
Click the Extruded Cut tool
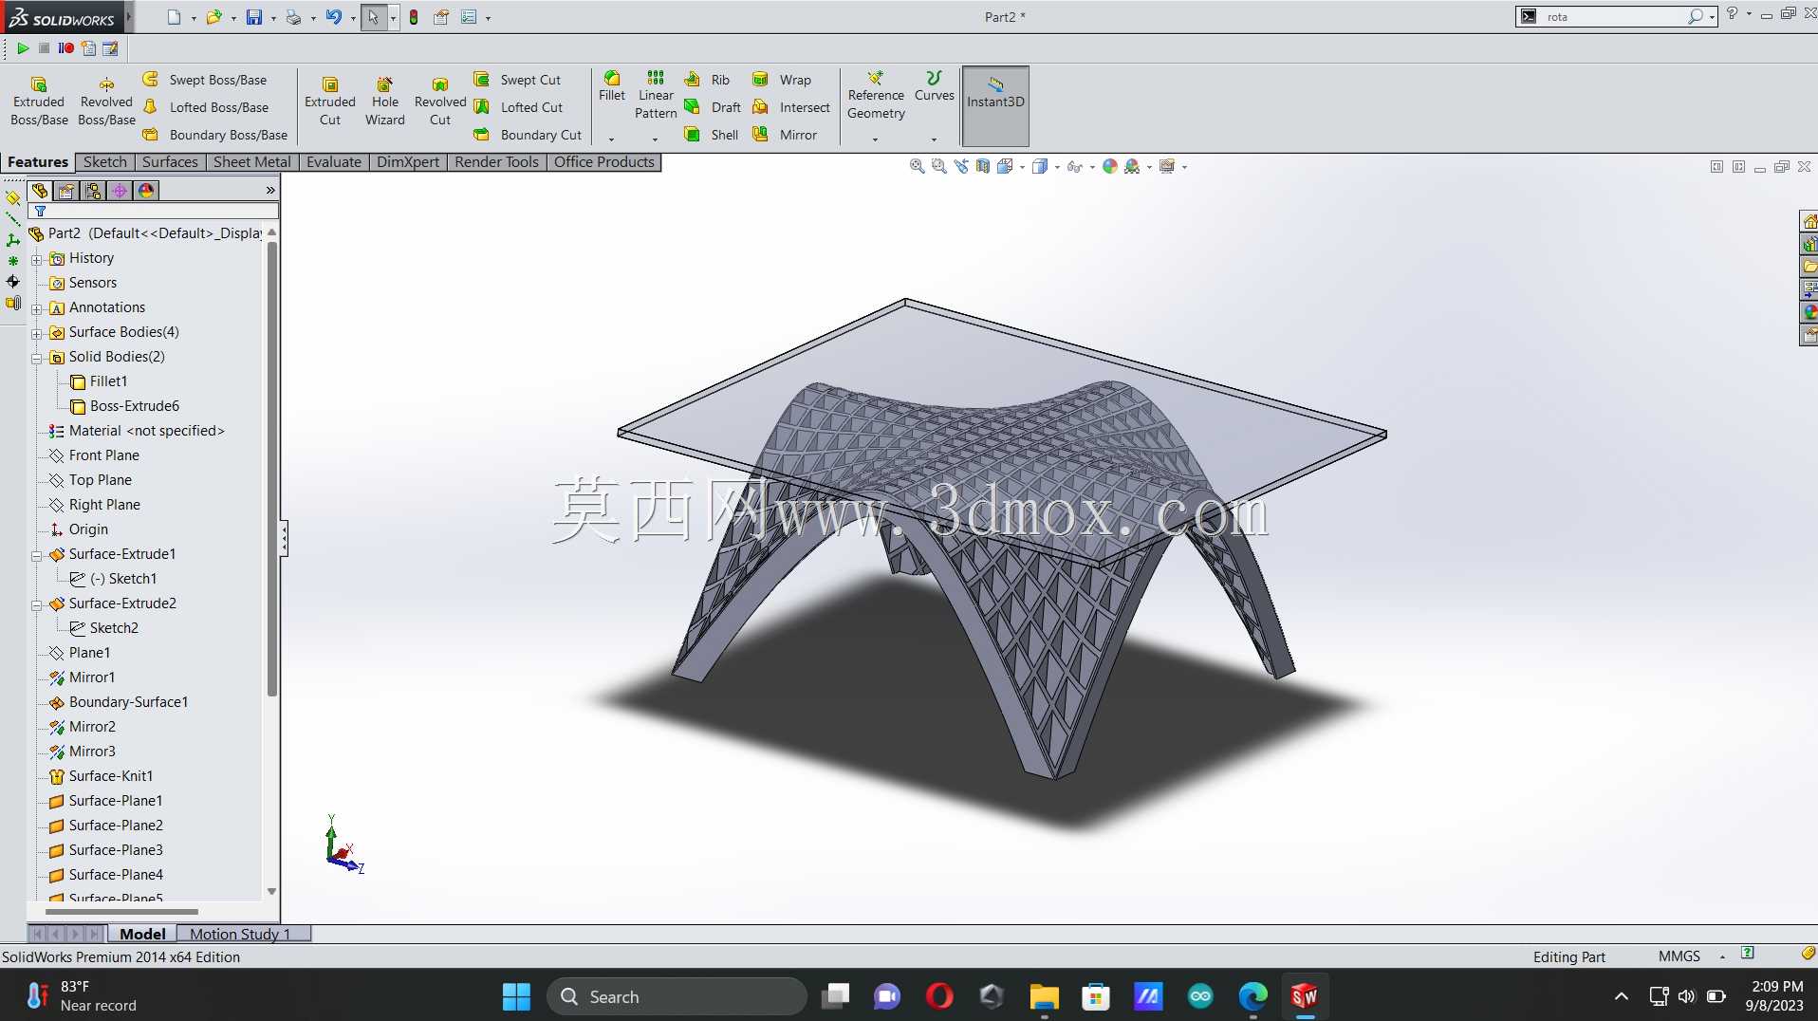pyautogui.click(x=330, y=101)
